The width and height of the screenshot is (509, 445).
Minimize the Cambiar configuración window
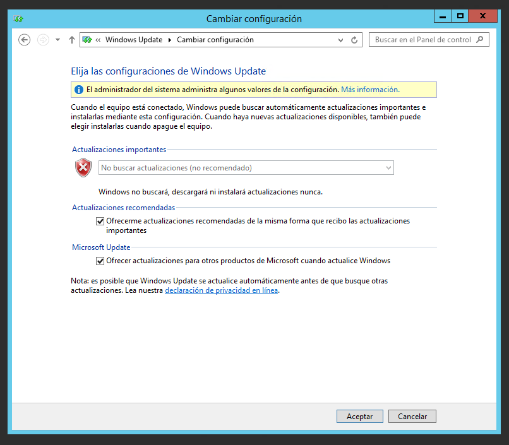click(443, 16)
